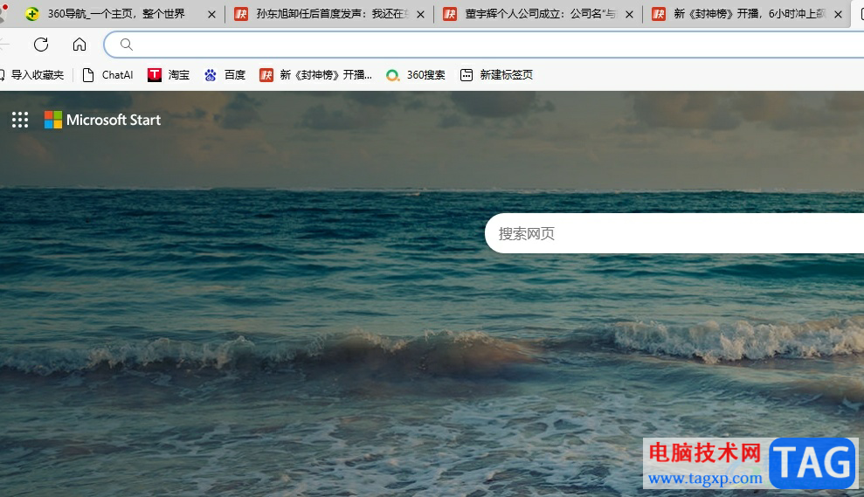Open the 新《封神榜》开播 bookmark

[315, 75]
